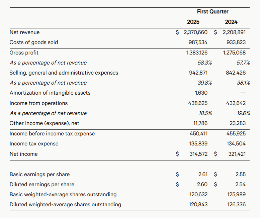Click the 2024 income tax expense 134,504
260x218 pixels.
(236, 144)
